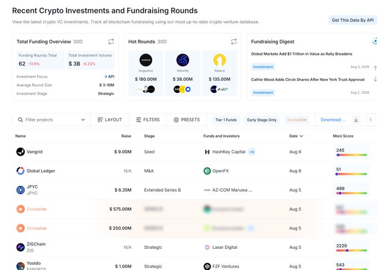Click Investment tag on Aug 3 article
Image resolution: width=377 pixels, height=270 pixels.
click(x=263, y=67)
